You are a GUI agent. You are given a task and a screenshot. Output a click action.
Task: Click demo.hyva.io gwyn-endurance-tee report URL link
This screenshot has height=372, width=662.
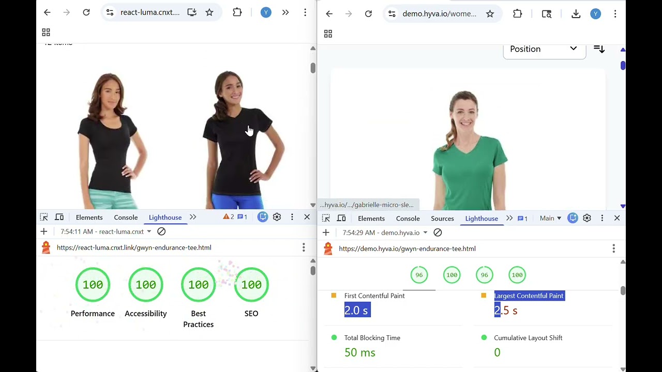pos(407,249)
